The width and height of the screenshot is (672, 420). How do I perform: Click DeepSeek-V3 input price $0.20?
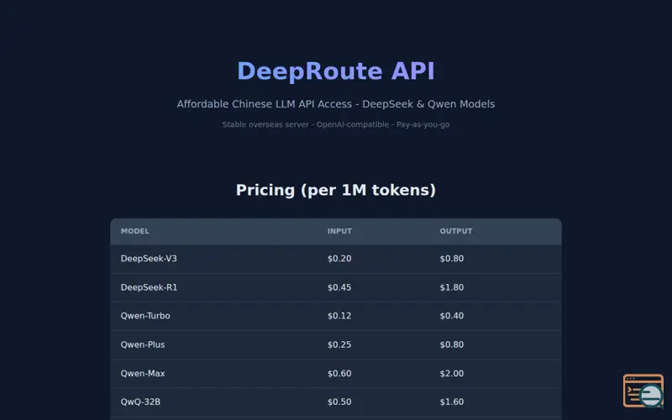click(339, 259)
